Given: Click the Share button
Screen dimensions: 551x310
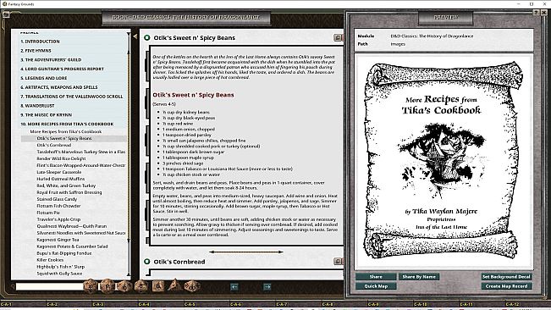Looking at the screenshot, I should [376, 277].
